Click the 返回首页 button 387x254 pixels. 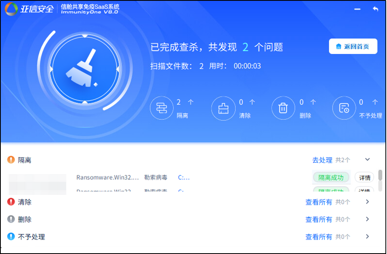click(x=353, y=46)
